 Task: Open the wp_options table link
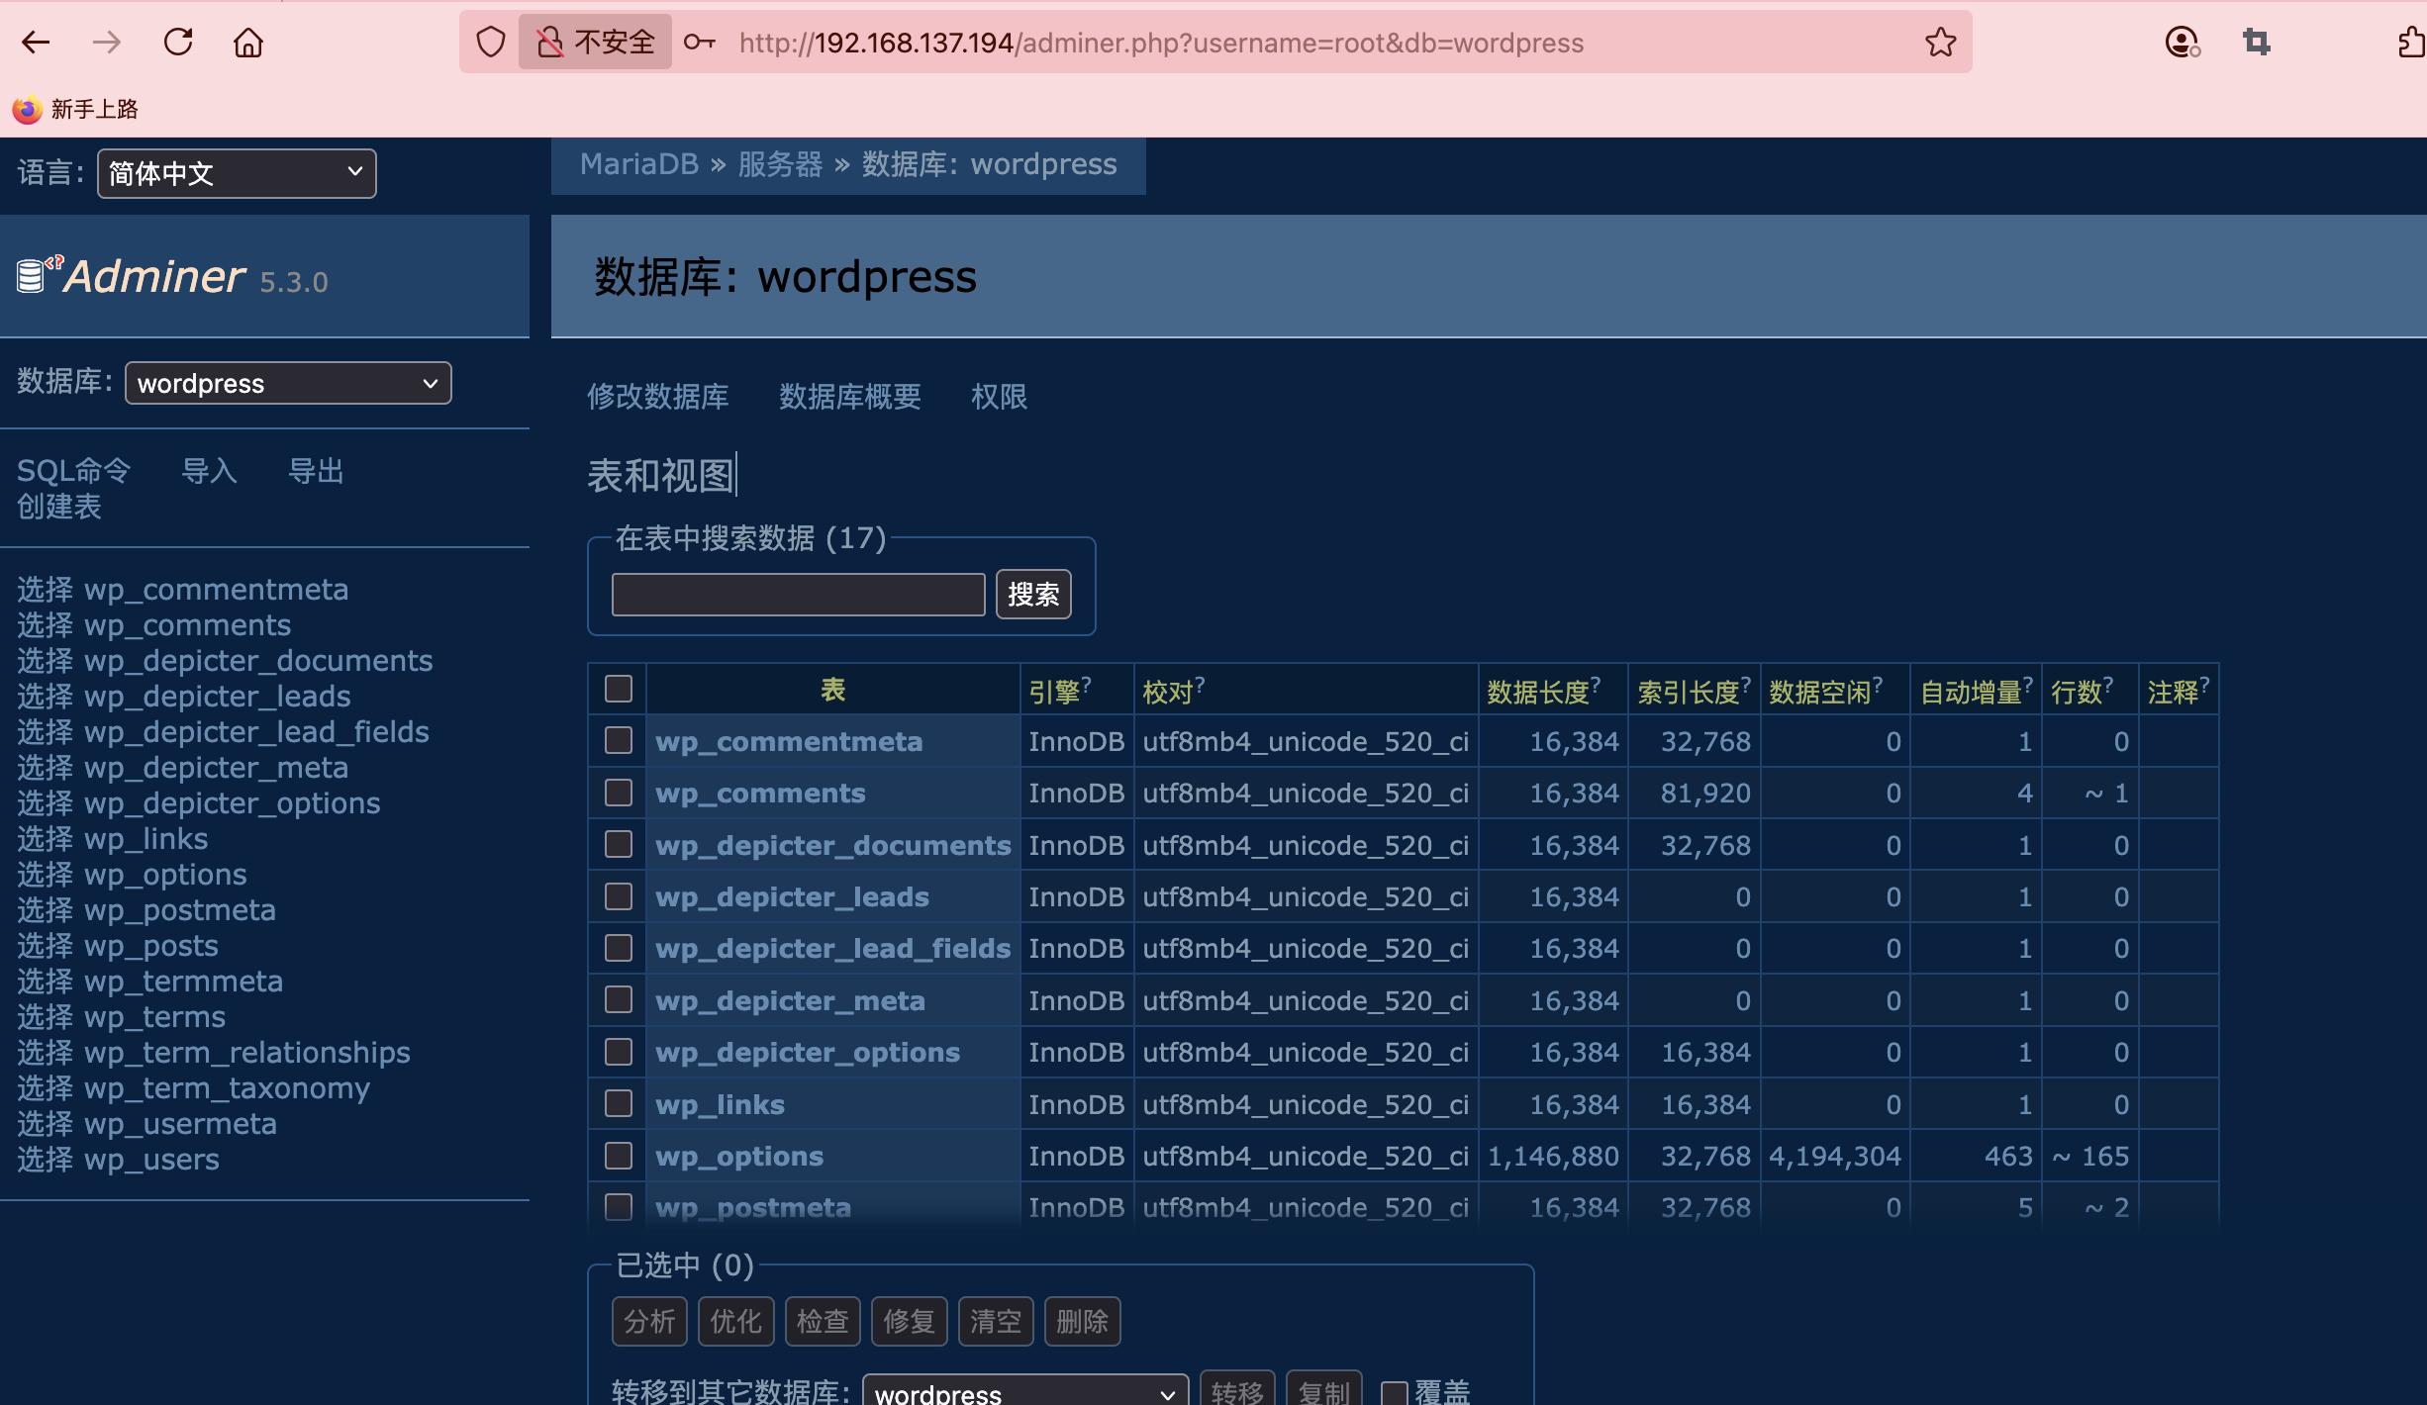click(739, 1156)
